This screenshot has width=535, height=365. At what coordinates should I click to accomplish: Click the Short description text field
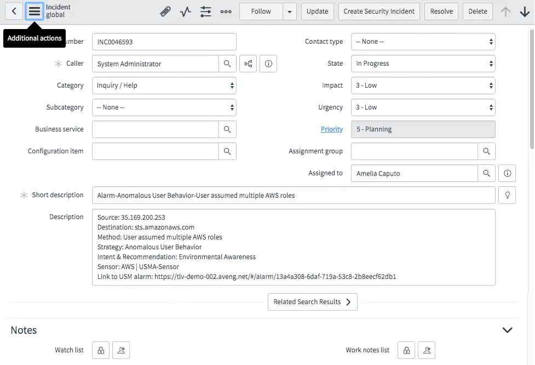coord(294,195)
